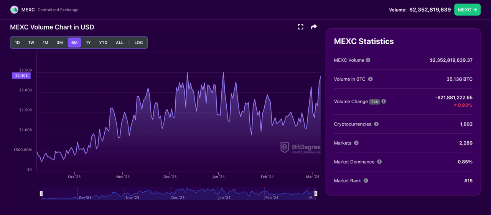Select the 6M chart range
The height and width of the screenshot is (215, 491).
(74, 43)
